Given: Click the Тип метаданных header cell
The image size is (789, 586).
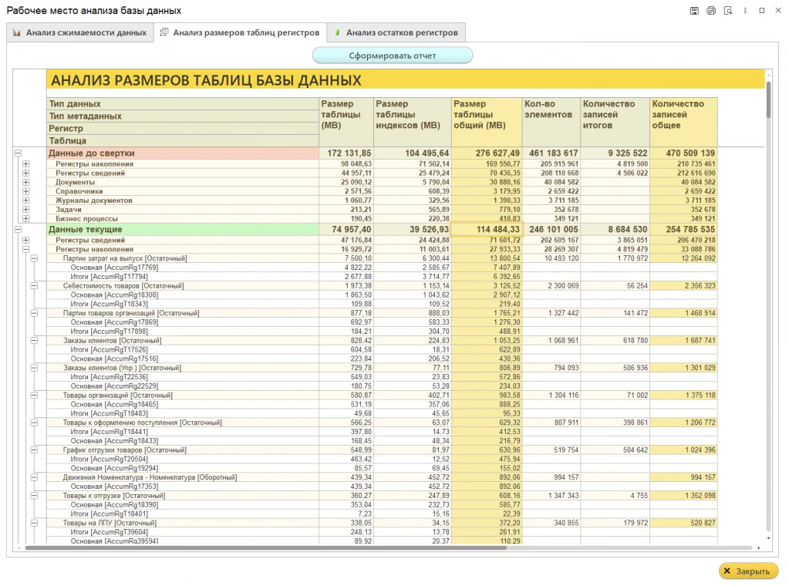Looking at the screenshot, I should [183, 116].
